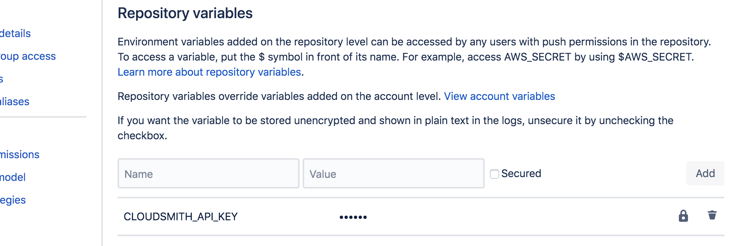
Task: Focus the Name input field
Action: click(x=208, y=174)
